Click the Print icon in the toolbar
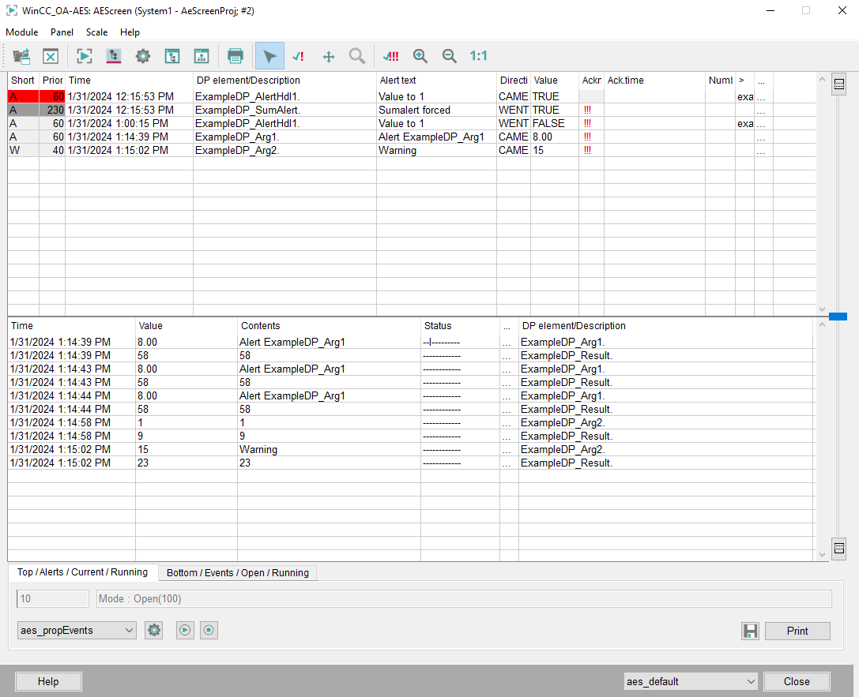 tap(235, 56)
